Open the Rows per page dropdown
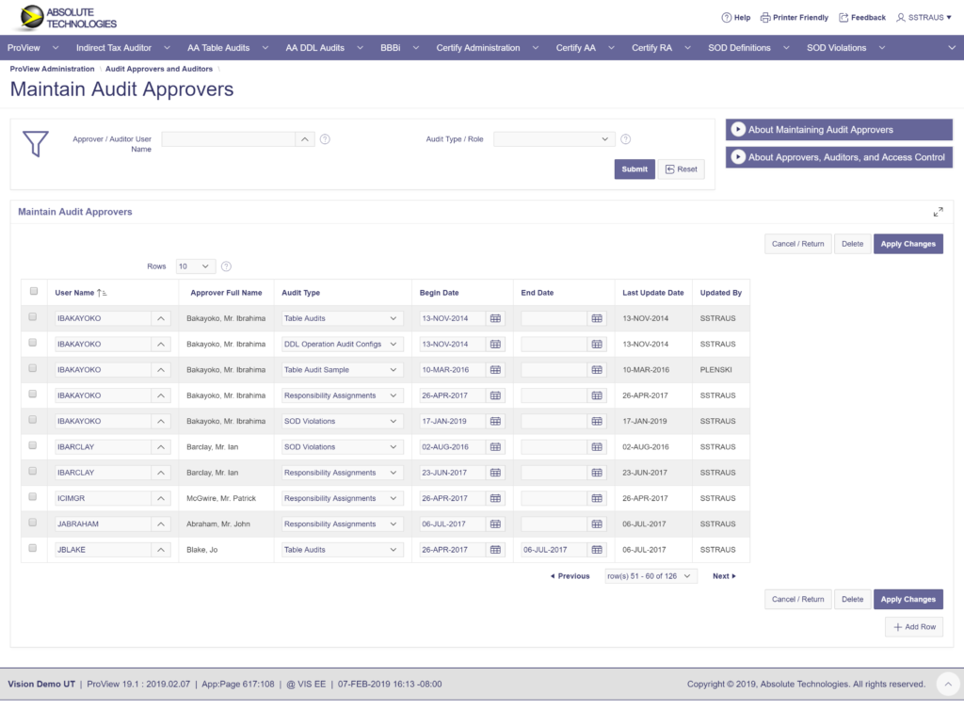 [x=195, y=266]
